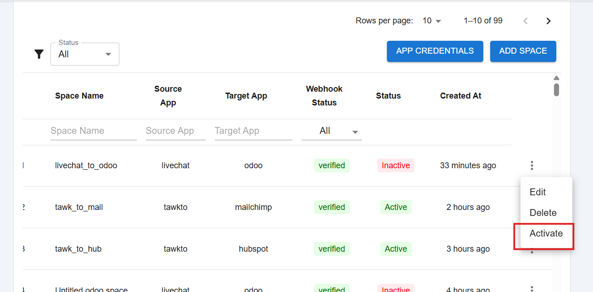Image resolution: width=593 pixels, height=292 pixels.
Task: Click the Status column header
Action: tap(388, 96)
